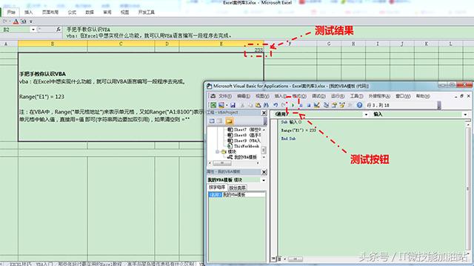Image resolution: width=474 pixels, height=266 pixels.
Task: Toggle Design Mode icon in VBA toolbar
Action: 316,105
